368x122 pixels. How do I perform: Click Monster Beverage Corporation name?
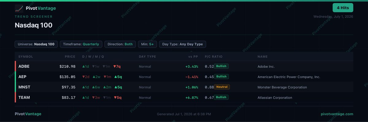coord(282,87)
